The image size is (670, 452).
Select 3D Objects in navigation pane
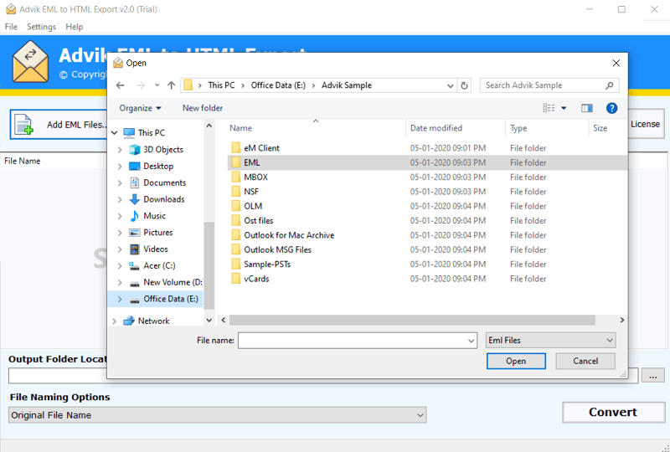point(162,150)
